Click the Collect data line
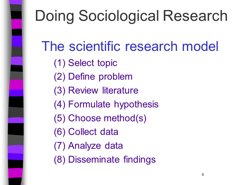Image resolution: width=246 pixels, height=185 pixels. point(86,132)
